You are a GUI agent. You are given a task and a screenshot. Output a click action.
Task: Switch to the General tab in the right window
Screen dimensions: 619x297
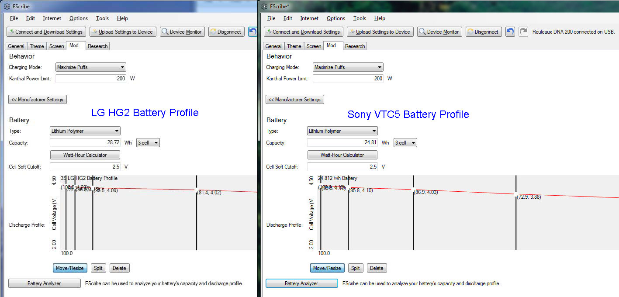(x=273, y=46)
